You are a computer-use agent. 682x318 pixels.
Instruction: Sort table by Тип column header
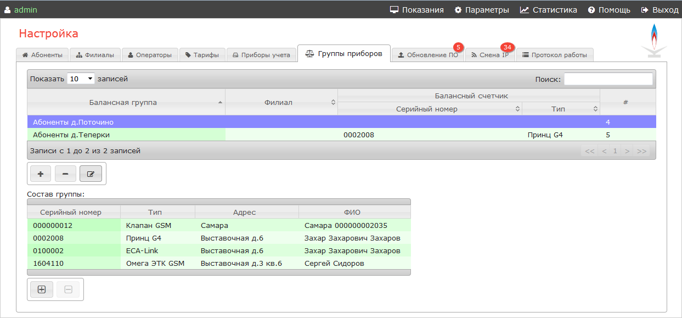click(560, 109)
